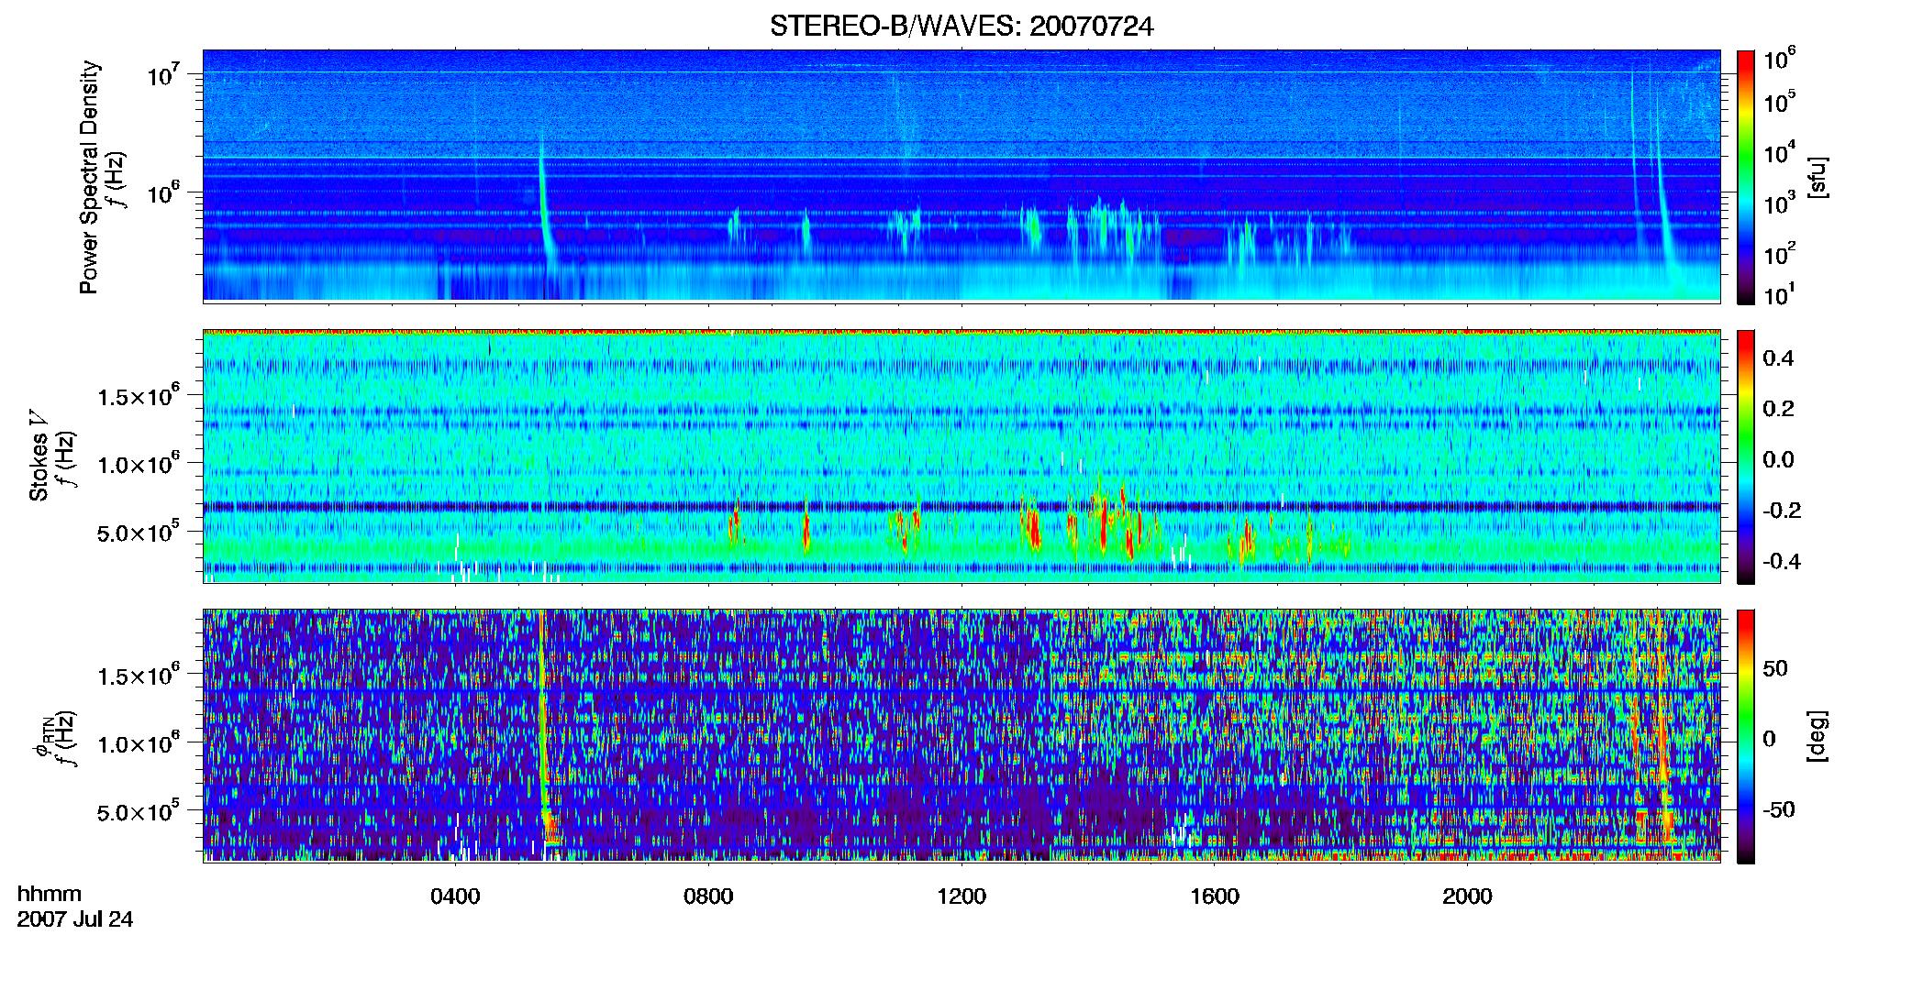Select the [sfu] colorbar unit label

click(1818, 177)
